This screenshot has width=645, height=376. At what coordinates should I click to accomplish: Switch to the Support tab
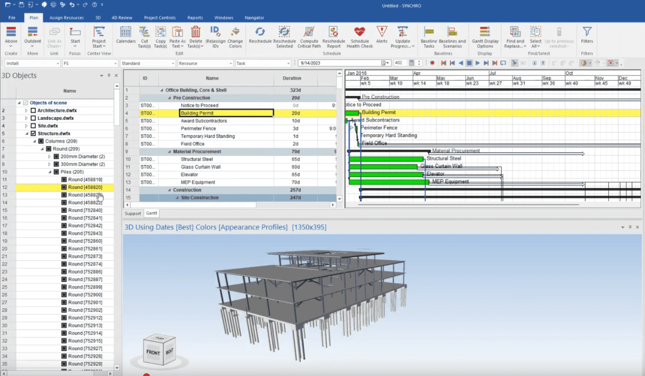point(133,213)
